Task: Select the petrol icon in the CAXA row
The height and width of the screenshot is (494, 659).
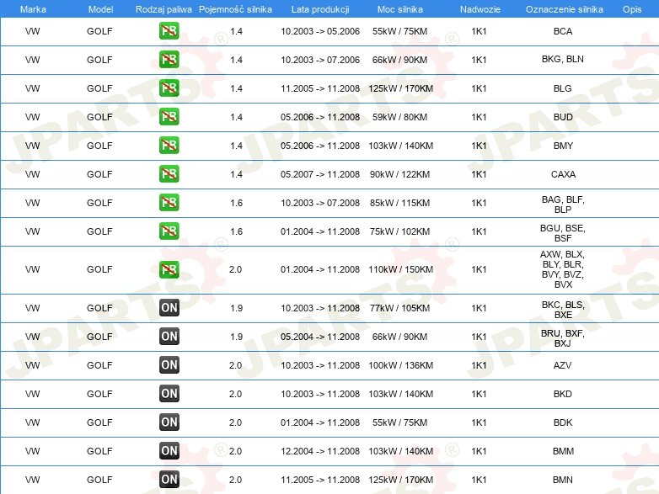Action: click(x=169, y=173)
